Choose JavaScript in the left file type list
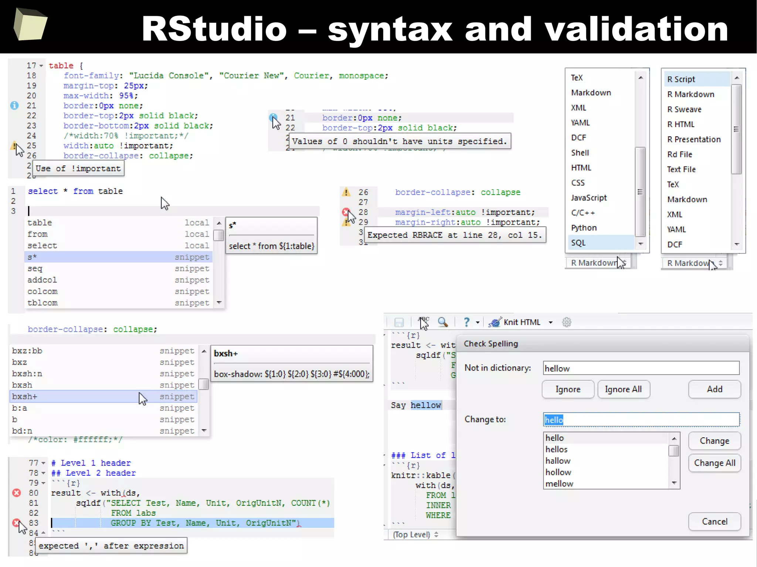 pos(601,198)
